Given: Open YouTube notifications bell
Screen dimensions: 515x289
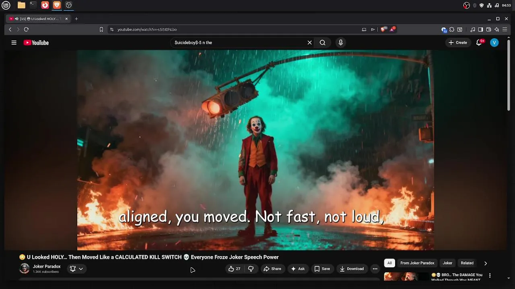Looking at the screenshot, I should point(479,43).
